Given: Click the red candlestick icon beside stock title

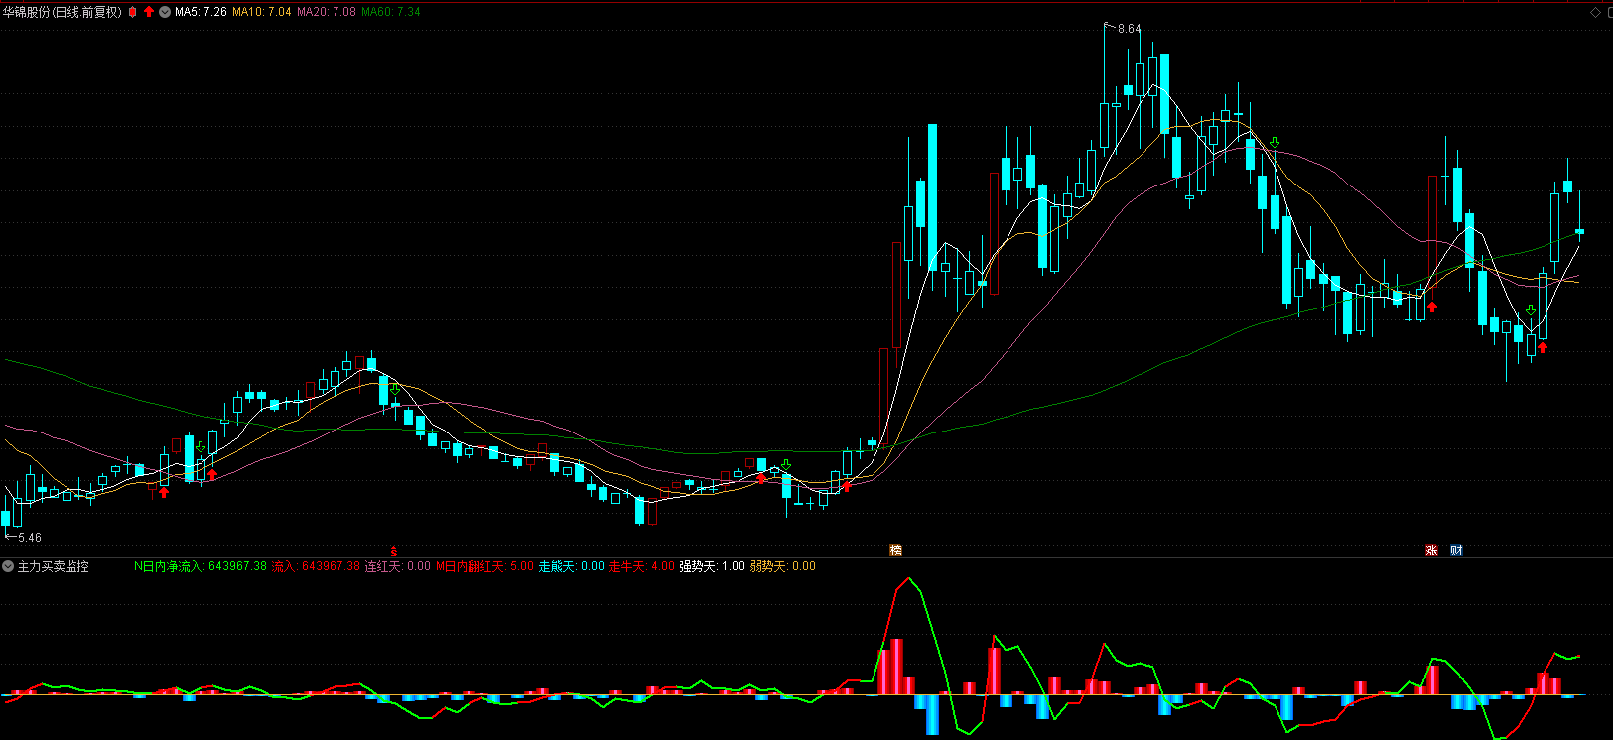Looking at the screenshot, I should pos(133,12).
